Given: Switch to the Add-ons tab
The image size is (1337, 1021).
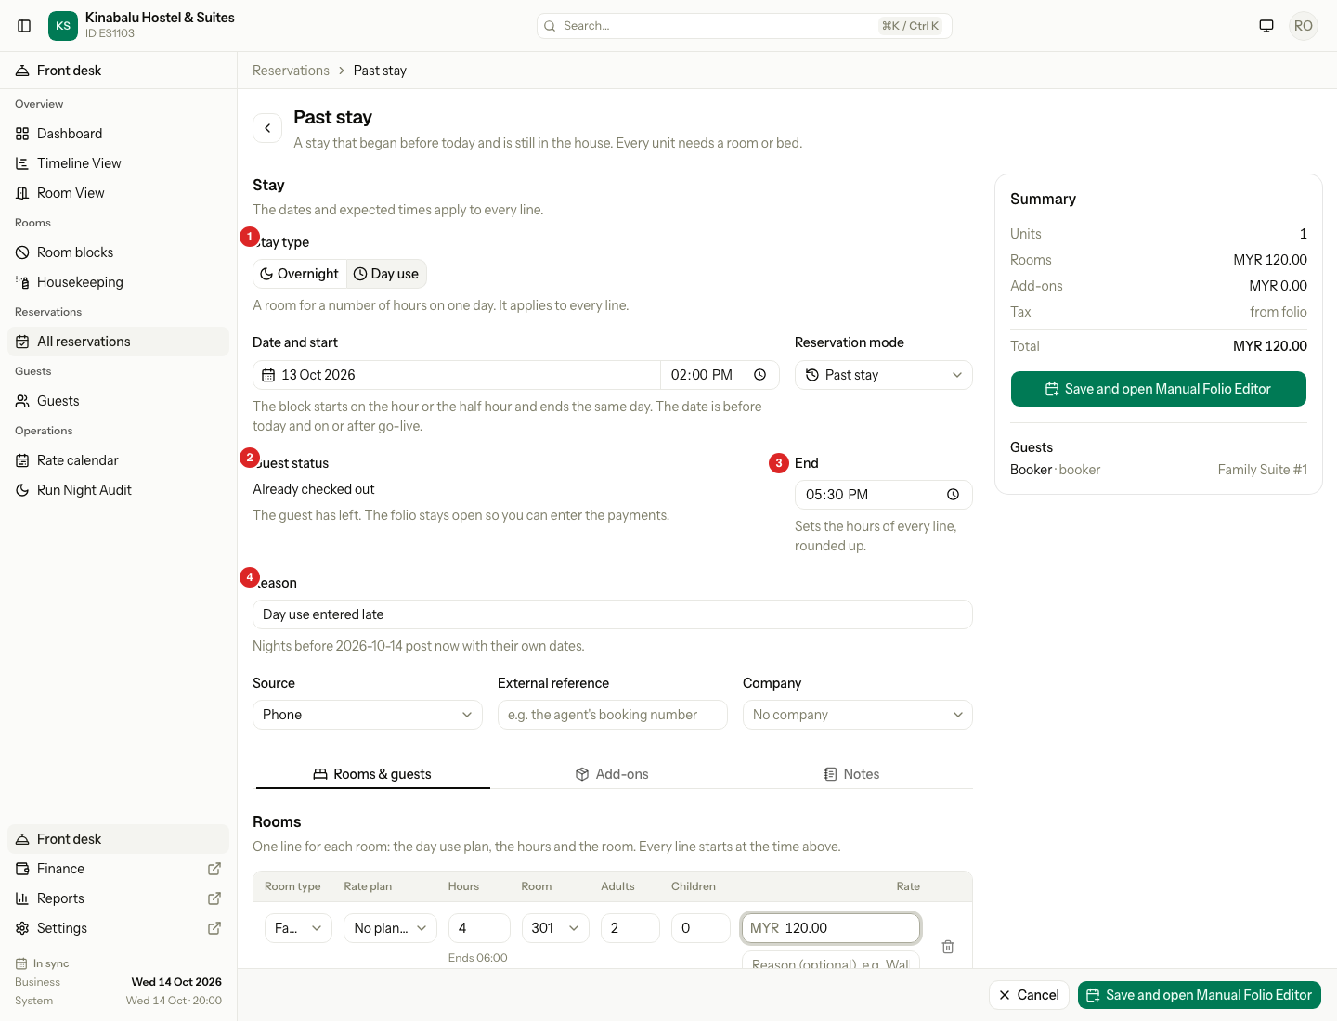Looking at the screenshot, I should click(x=612, y=774).
